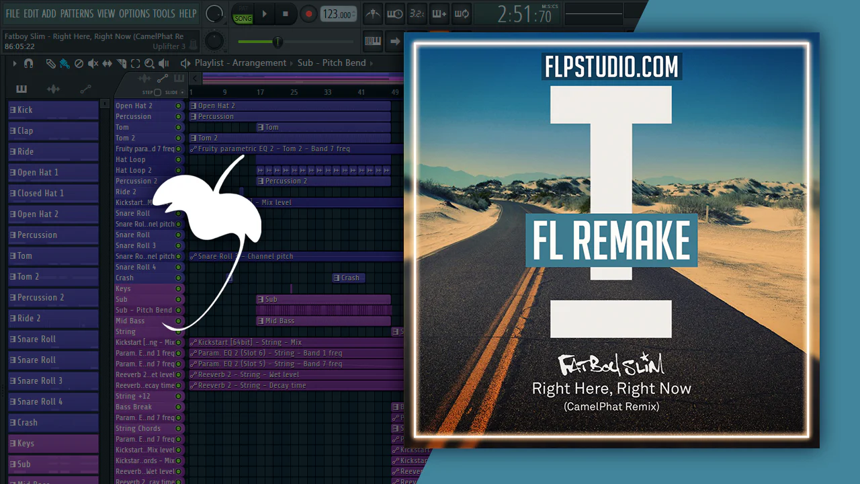Mute the Keys playlist track

[x=179, y=288]
